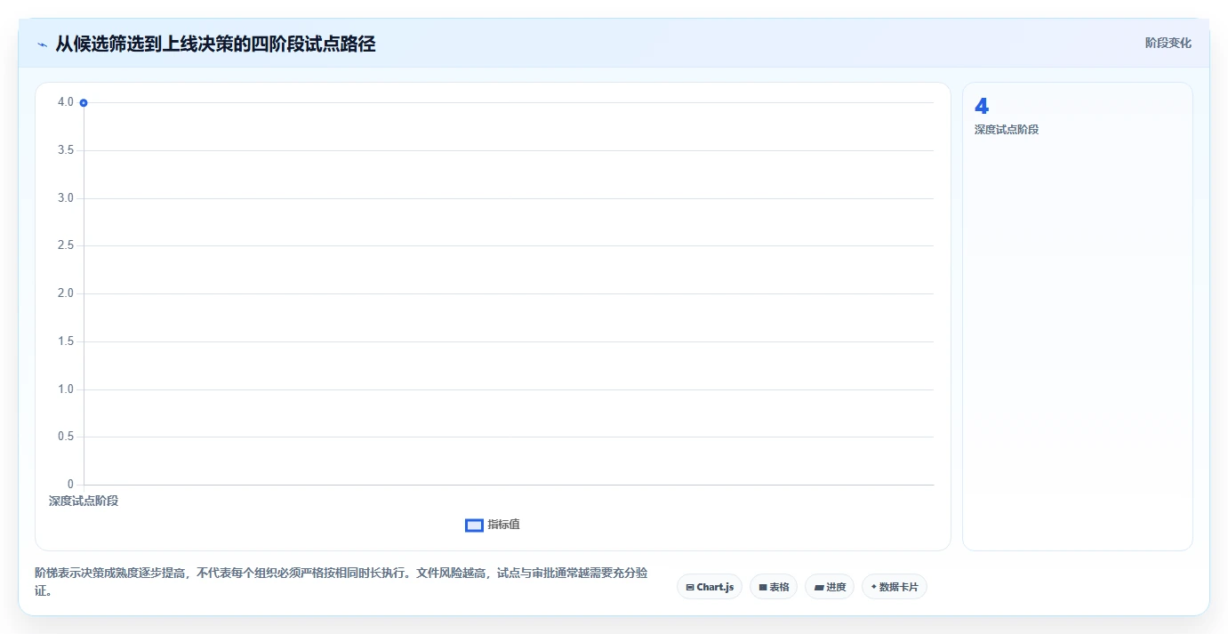This screenshot has width=1228, height=634.
Task: Click the 进度 tag chip
Action: [x=830, y=587]
